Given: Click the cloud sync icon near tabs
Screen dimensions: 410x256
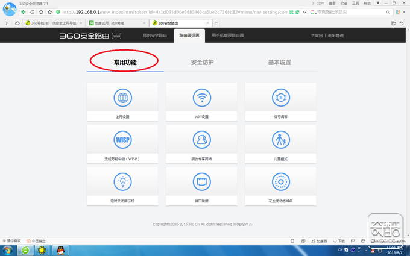Looking at the screenshot, I should pos(17,23).
